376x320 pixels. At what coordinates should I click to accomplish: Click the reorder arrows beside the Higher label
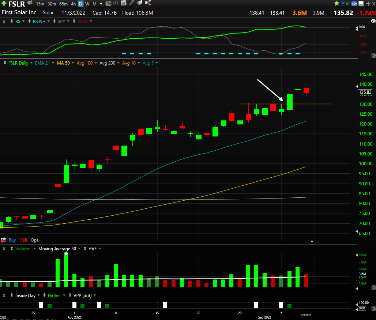point(44,295)
